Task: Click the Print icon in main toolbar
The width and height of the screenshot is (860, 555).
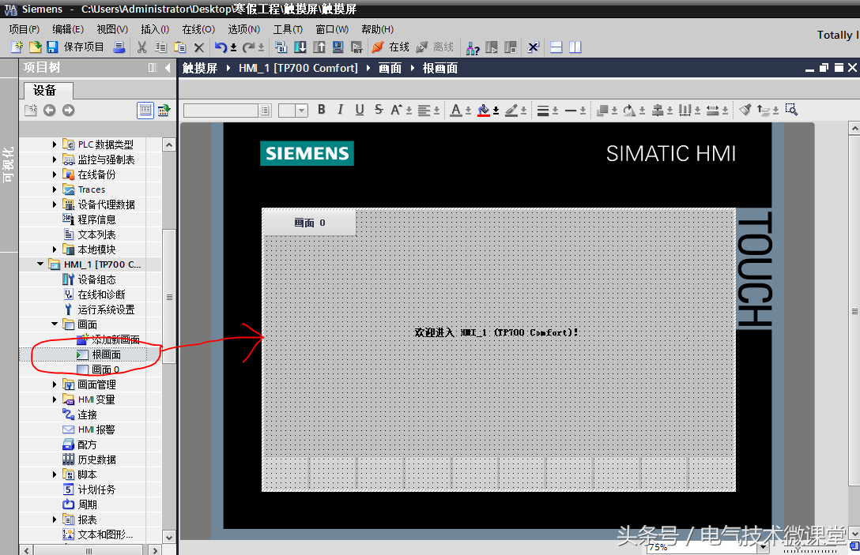Action: click(119, 47)
